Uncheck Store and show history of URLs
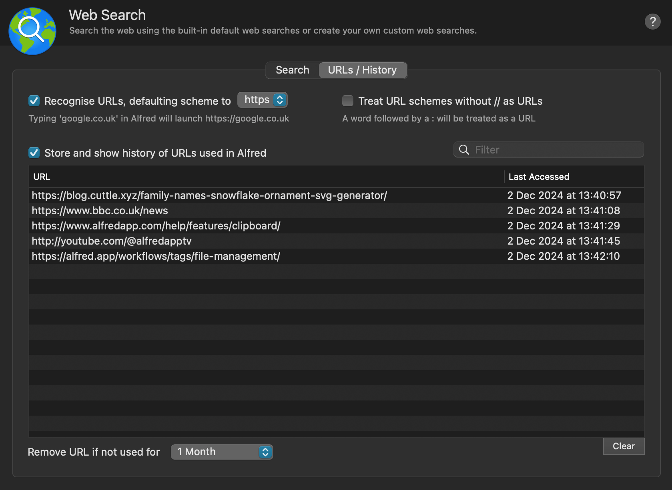This screenshot has height=490, width=672. pos(34,153)
